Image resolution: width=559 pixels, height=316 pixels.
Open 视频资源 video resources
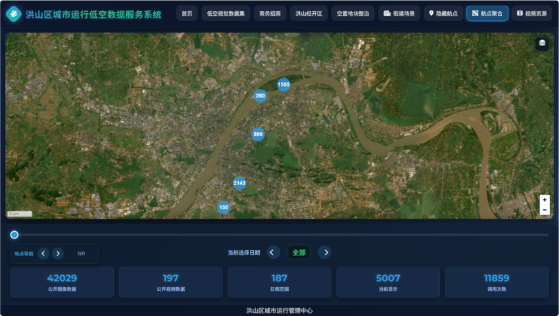point(531,14)
